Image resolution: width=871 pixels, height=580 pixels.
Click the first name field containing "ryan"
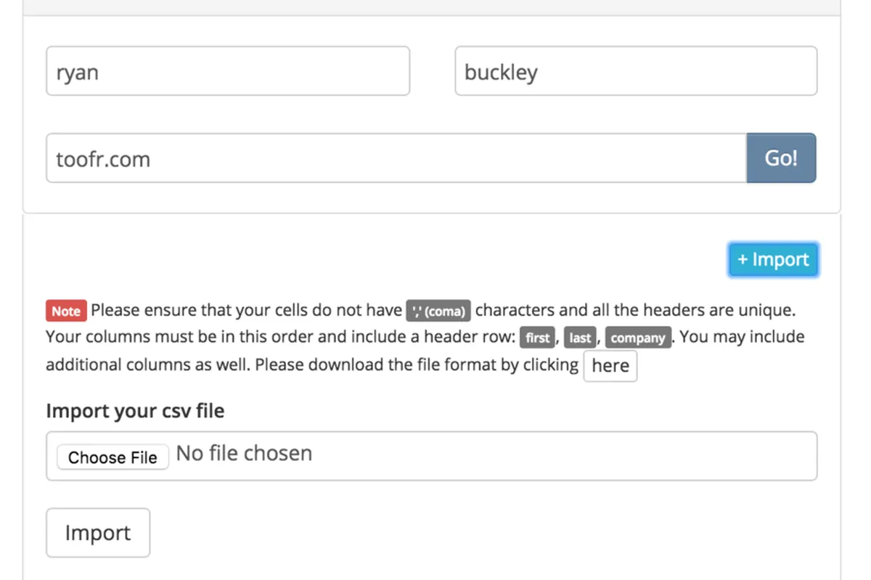pyautogui.click(x=227, y=71)
